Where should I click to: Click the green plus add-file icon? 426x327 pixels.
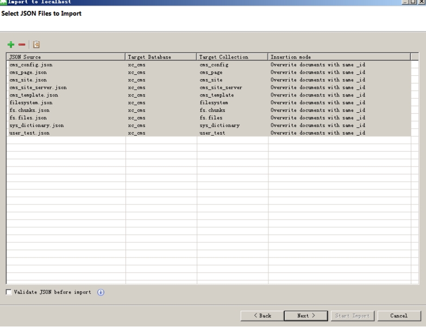[11, 44]
